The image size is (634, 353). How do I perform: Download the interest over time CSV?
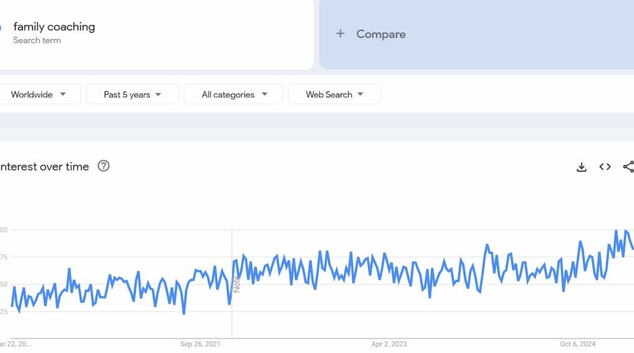pos(581,167)
